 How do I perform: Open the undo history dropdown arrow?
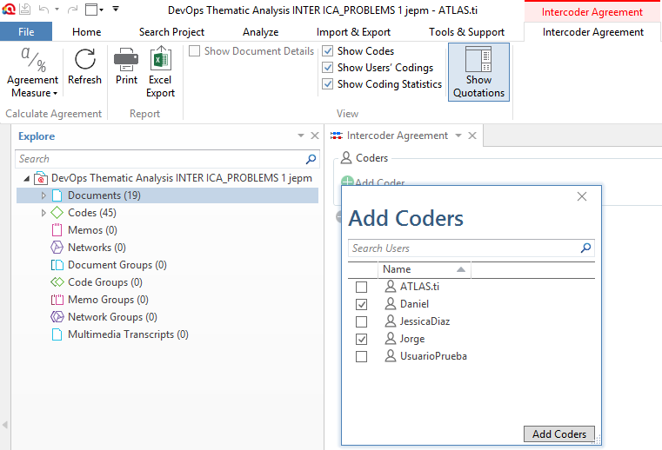(57, 10)
